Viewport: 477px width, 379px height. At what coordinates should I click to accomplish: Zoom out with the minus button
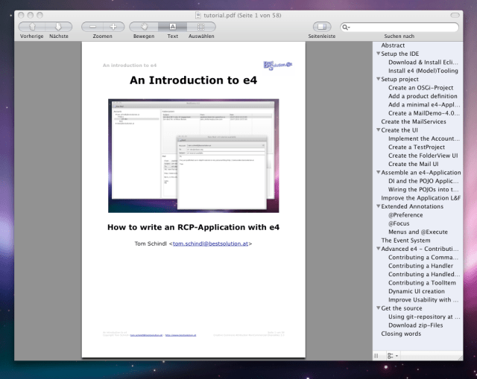point(92,26)
